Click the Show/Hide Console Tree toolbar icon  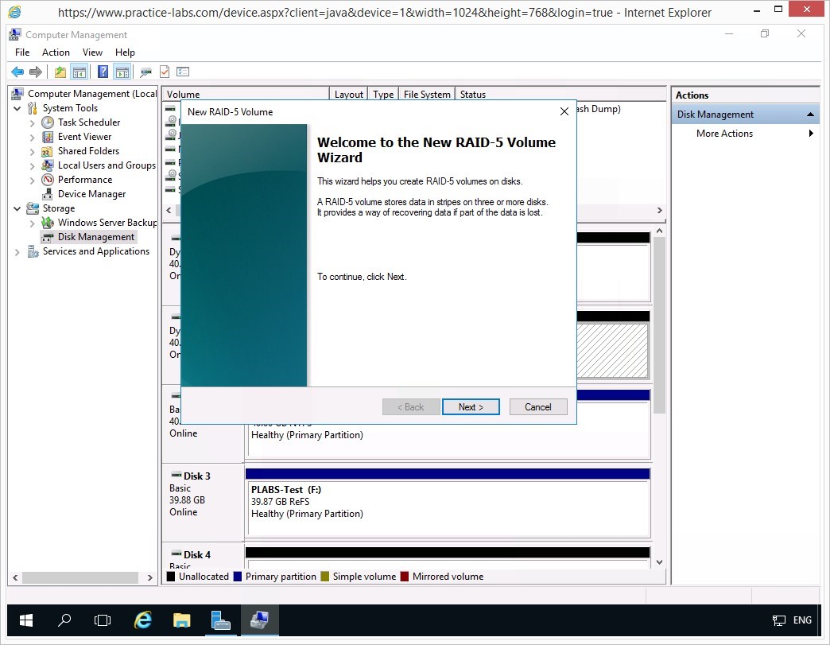80,72
